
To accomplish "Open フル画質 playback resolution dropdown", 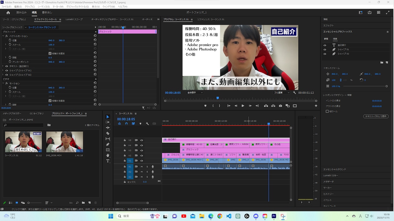I will click(282, 93).
